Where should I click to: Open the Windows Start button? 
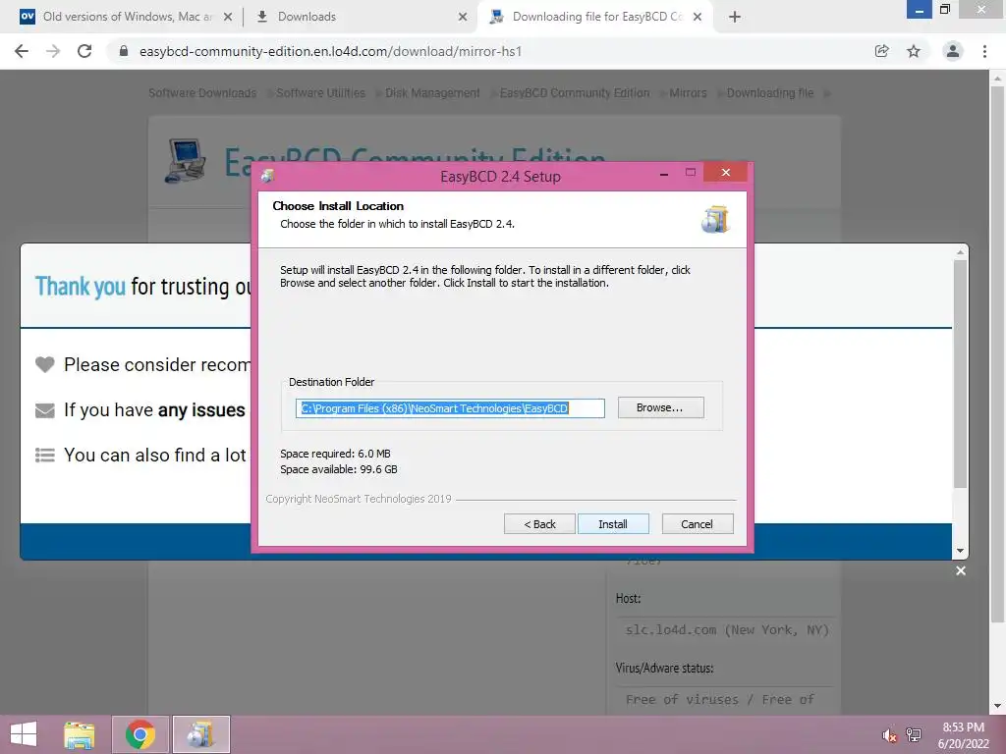(24, 734)
